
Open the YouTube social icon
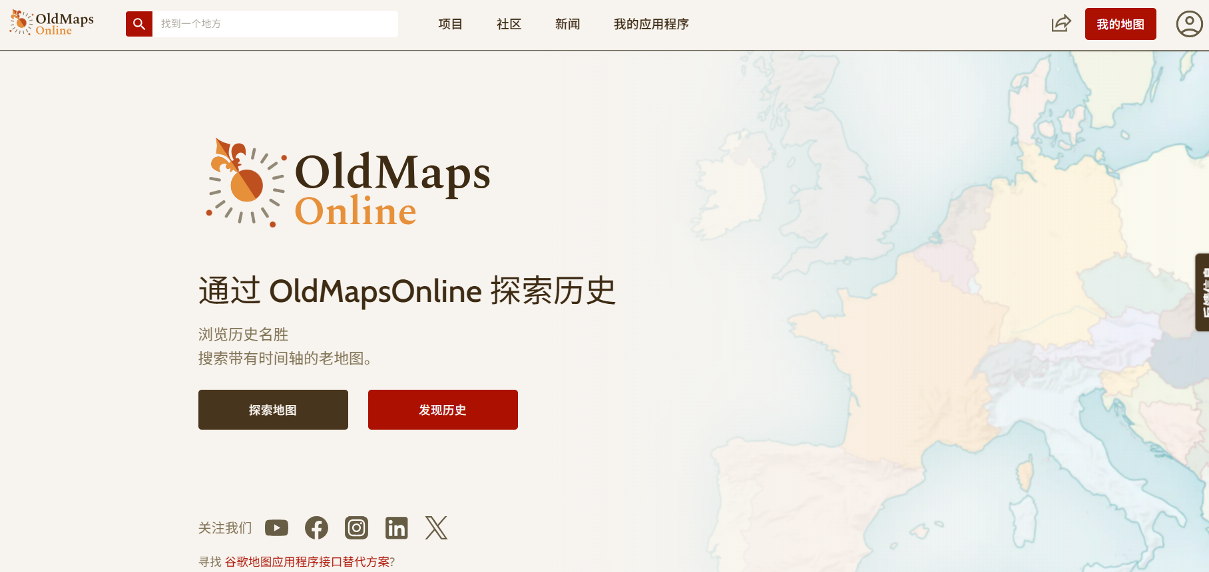coord(276,528)
